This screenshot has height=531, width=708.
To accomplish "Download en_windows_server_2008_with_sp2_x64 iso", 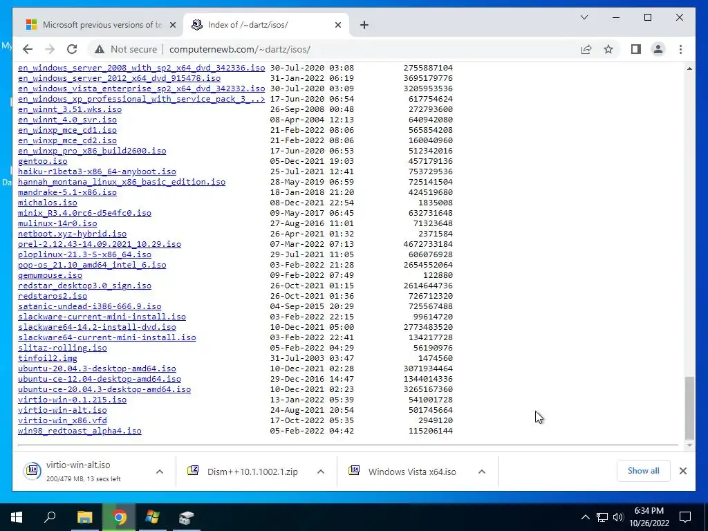I will [x=141, y=68].
